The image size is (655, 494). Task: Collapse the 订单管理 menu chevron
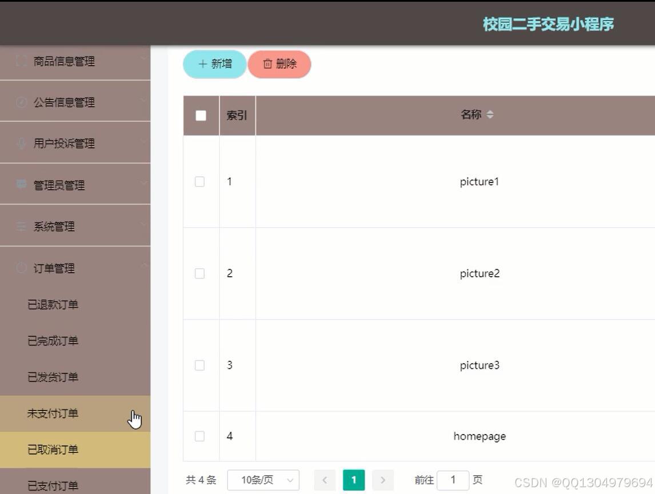pos(145,264)
